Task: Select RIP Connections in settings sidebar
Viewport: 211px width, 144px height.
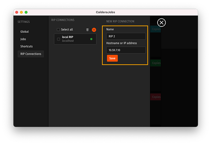Action: 31,54
